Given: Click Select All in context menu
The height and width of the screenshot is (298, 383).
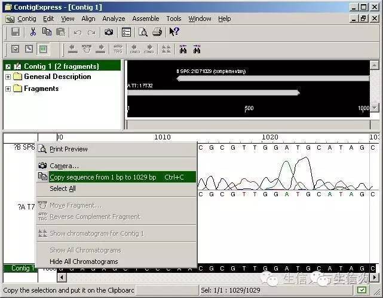Looking at the screenshot, I should tap(63, 188).
